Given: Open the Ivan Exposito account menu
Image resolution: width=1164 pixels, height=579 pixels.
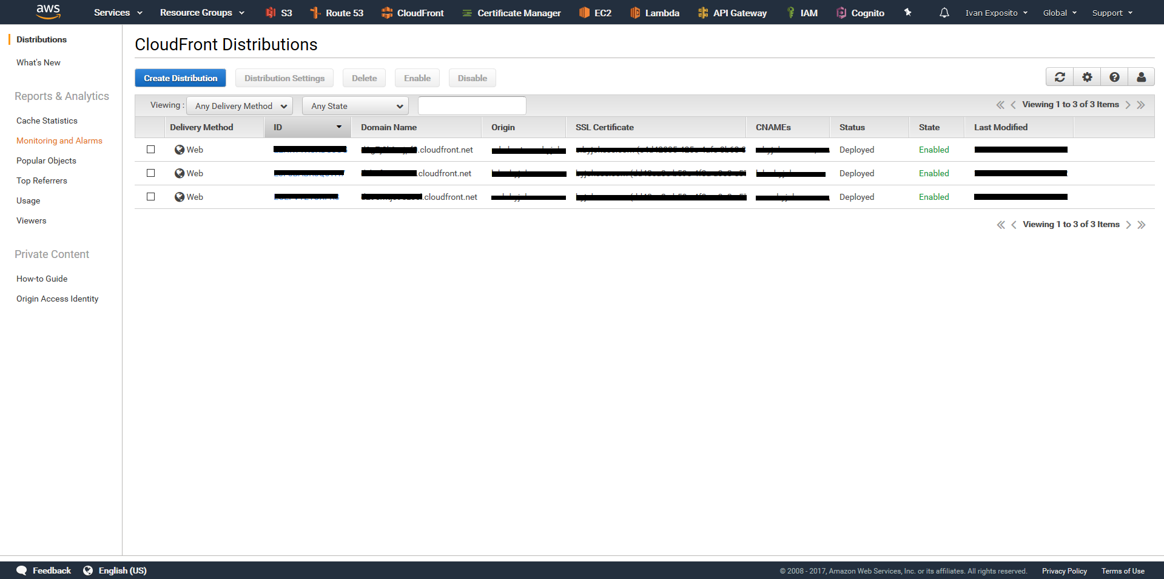Looking at the screenshot, I should pos(997,13).
